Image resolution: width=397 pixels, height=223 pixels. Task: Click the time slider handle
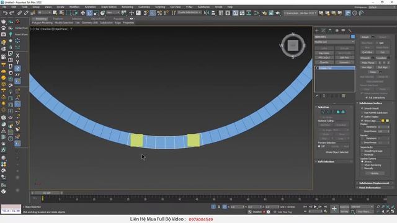[x=48, y=193]
